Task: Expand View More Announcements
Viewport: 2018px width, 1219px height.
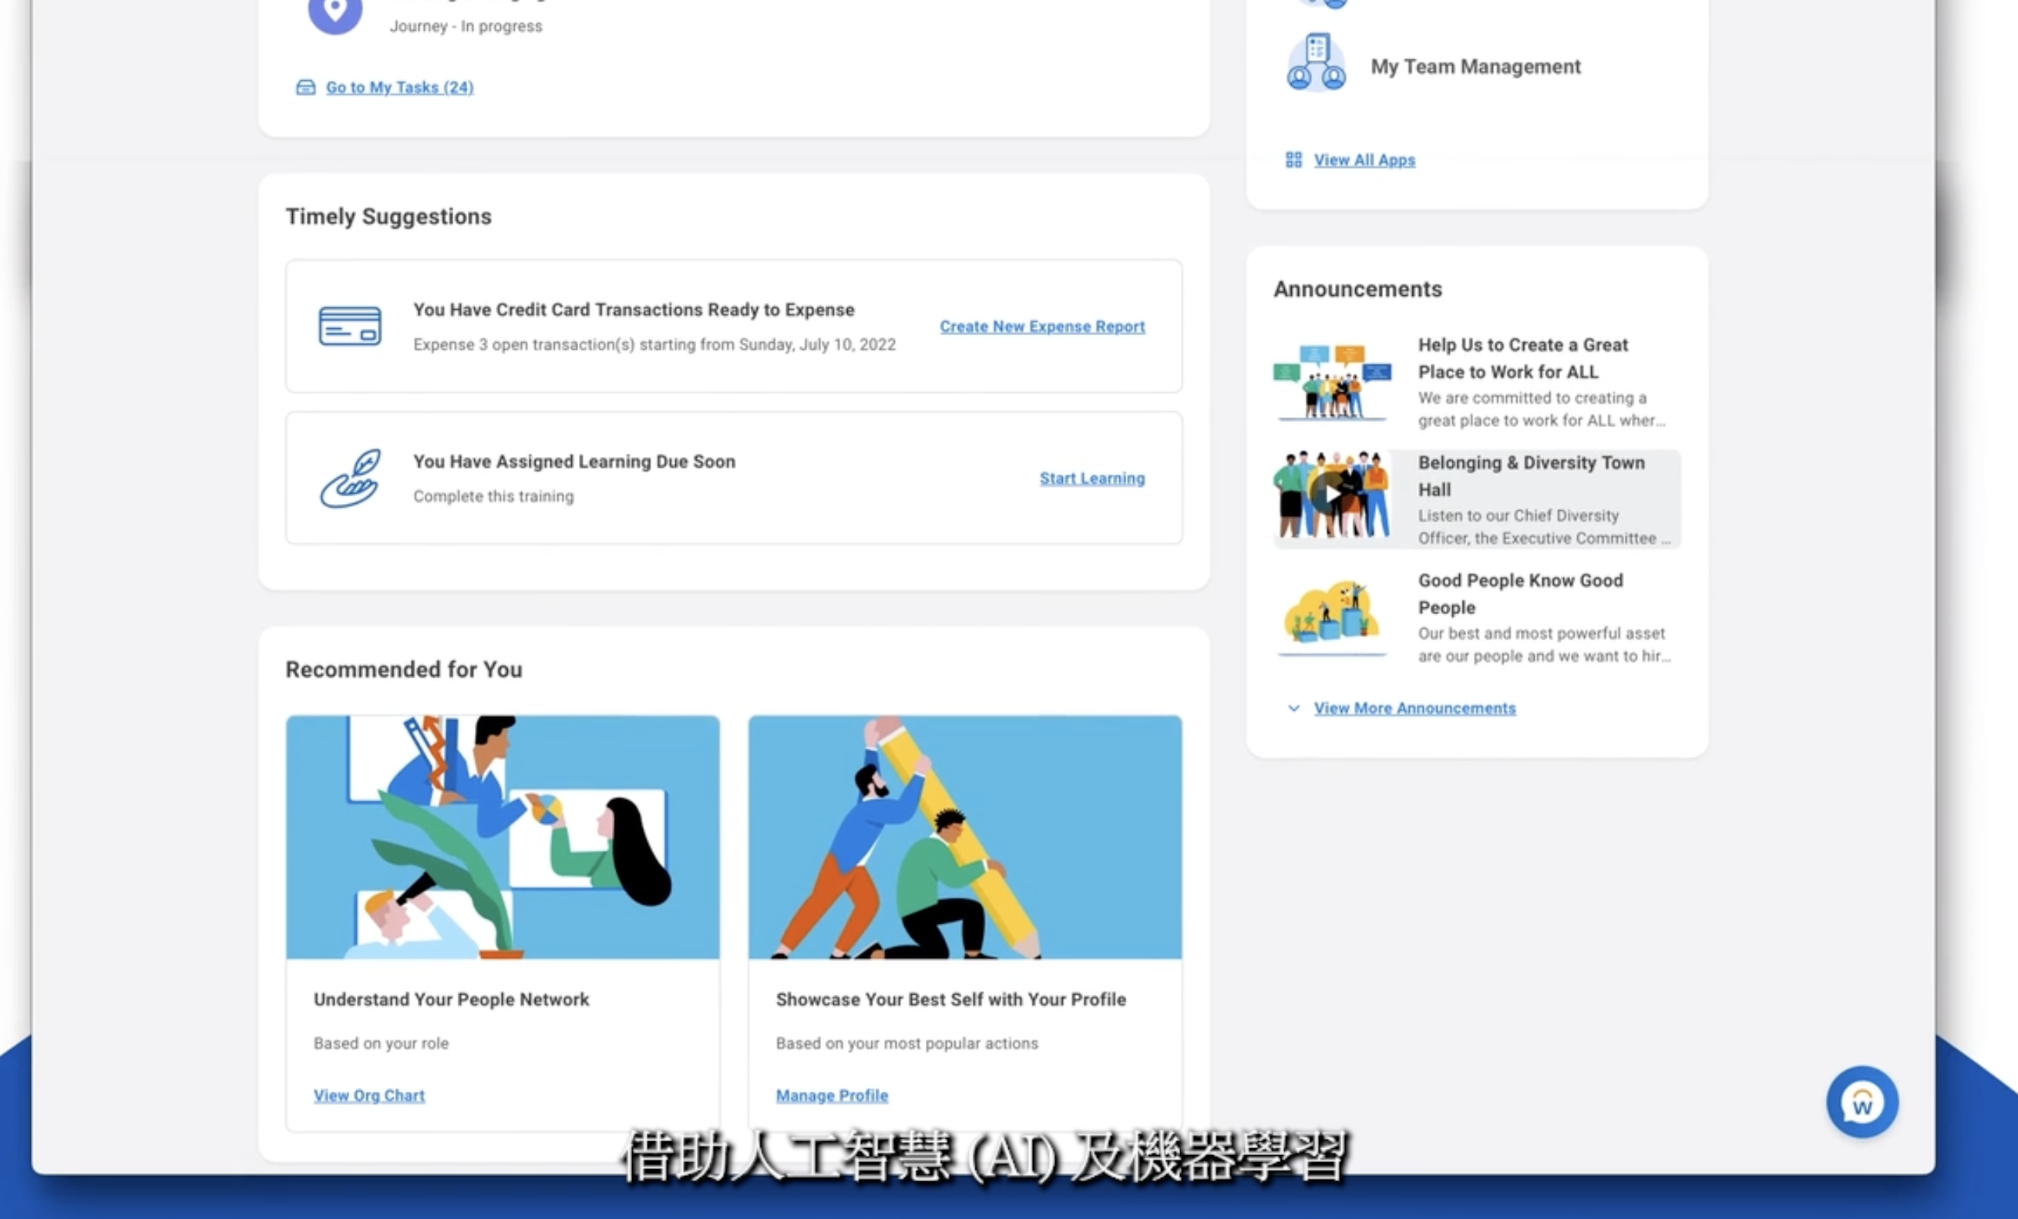Action: pos(1414,707)
